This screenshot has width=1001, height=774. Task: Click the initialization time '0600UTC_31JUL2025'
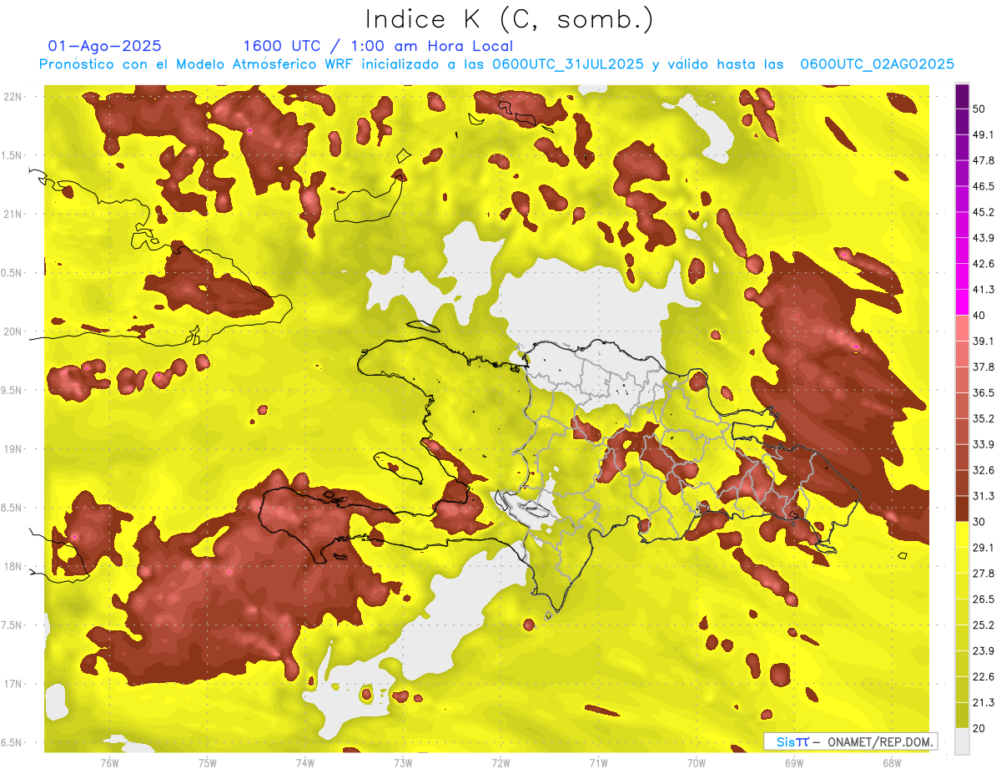(x=568, y=64)
